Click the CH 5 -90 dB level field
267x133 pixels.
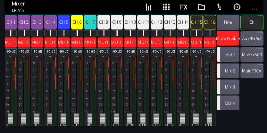coord(64,51)
